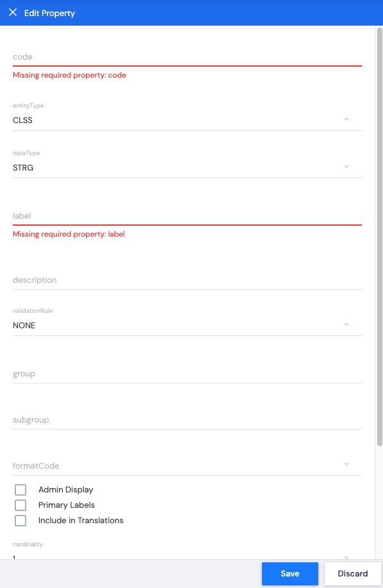The height and width of the screenshot is (588, 383).
Task: Click into the group field
Action: pyautogui.click(x=187, y=374)
